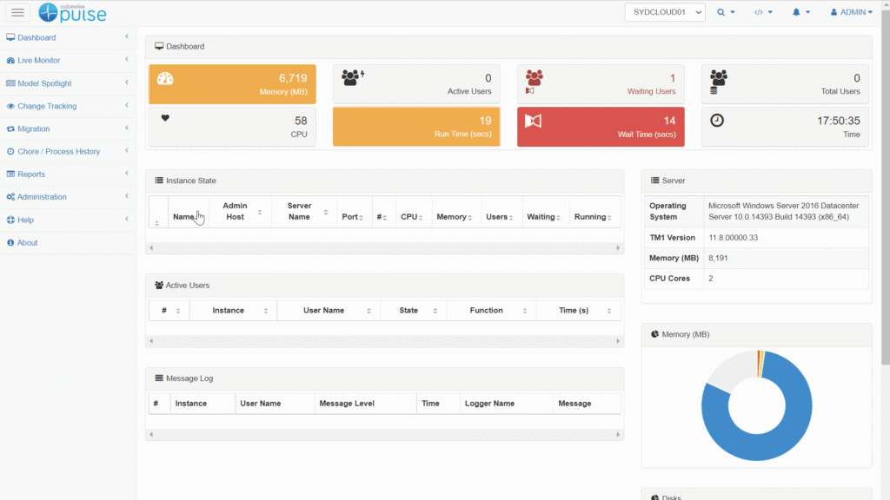
Task: Click the Waiting Users tile icon
Action: point(534,79)
